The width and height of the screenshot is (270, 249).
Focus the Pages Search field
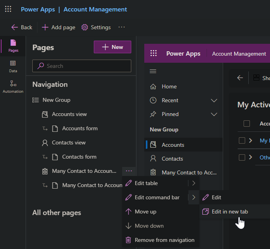(x=82, y=66)
